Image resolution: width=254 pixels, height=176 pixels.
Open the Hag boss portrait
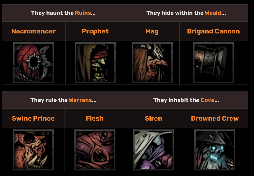point(152,63)
